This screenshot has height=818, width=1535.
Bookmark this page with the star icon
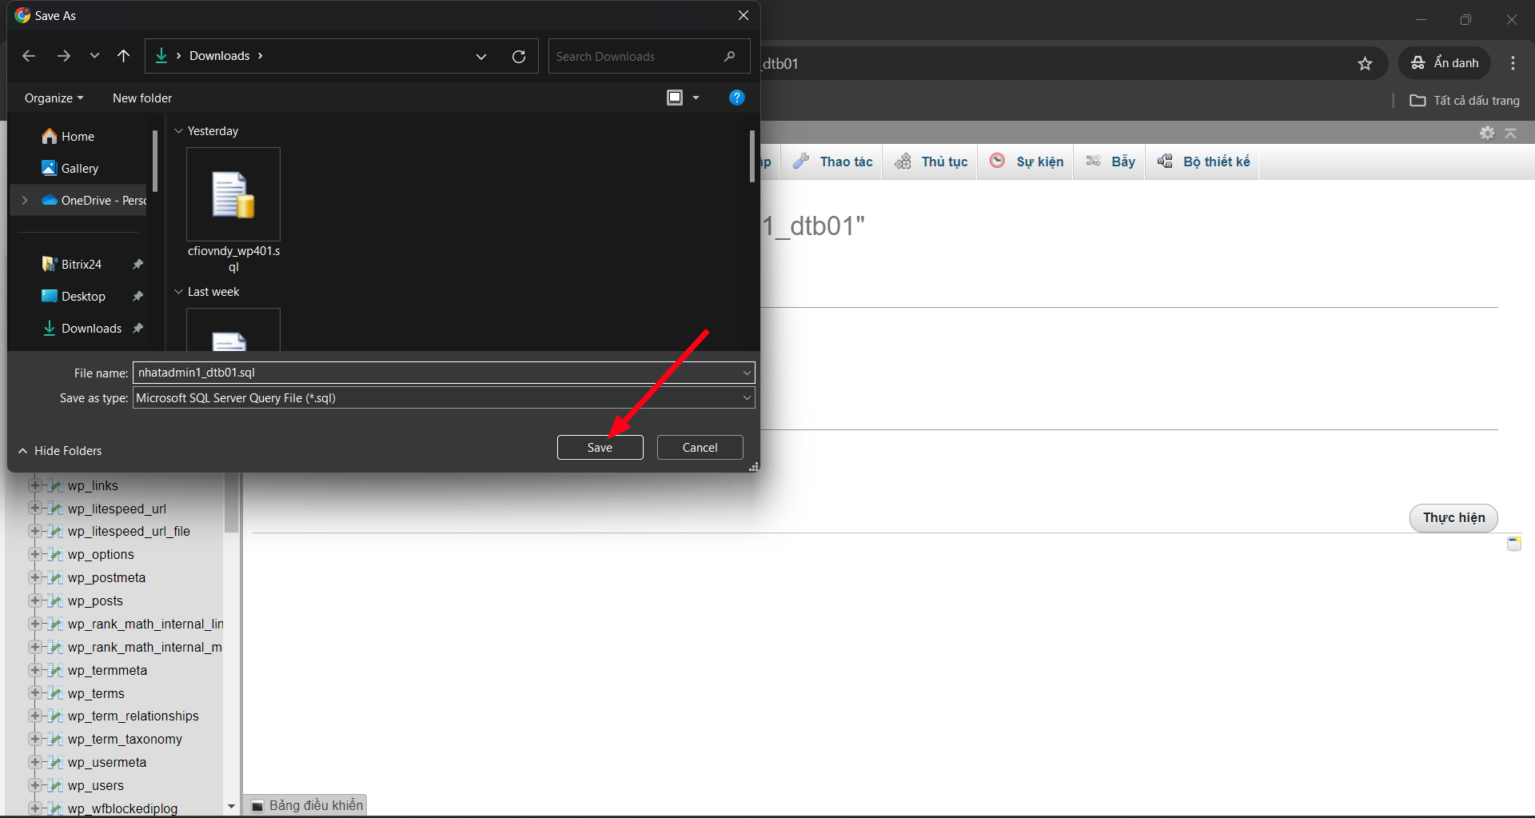[x=1365, y=63]
